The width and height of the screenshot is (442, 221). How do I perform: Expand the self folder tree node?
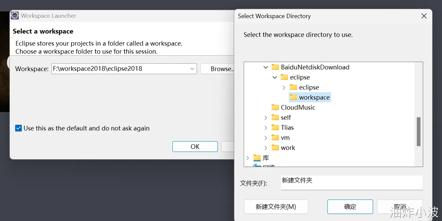point(266,117)
